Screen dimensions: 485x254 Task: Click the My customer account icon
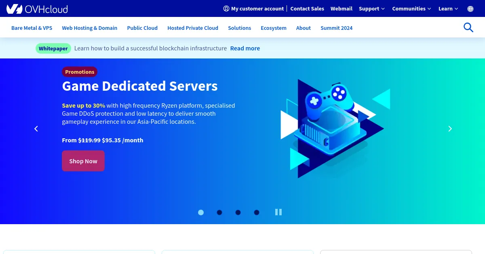point(226,8)
